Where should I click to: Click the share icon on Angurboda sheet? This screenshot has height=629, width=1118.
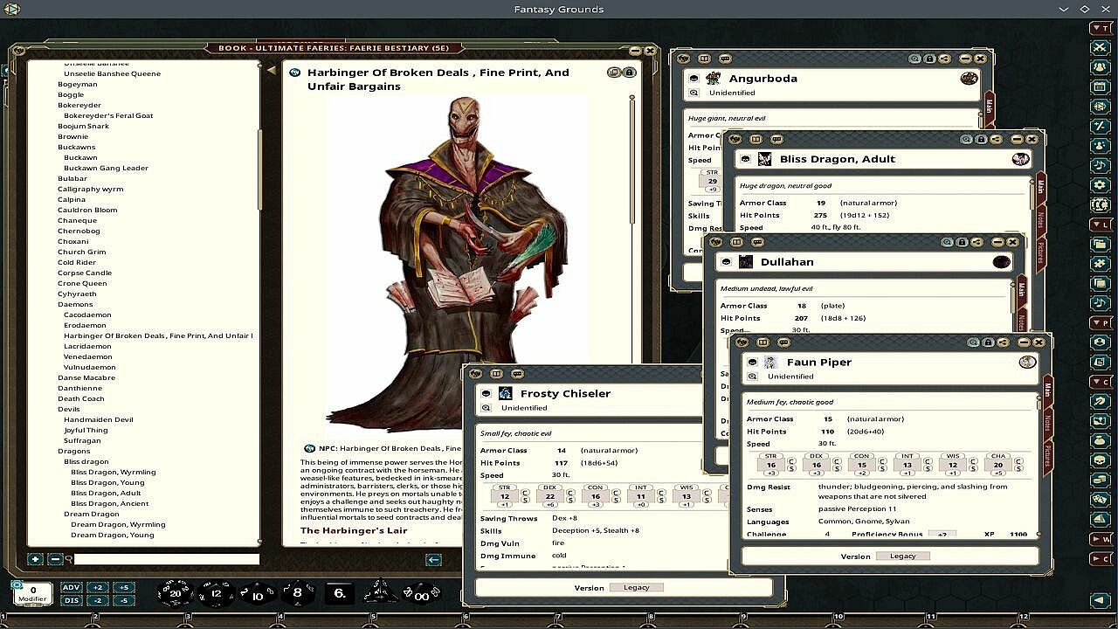tap(944, 59)
